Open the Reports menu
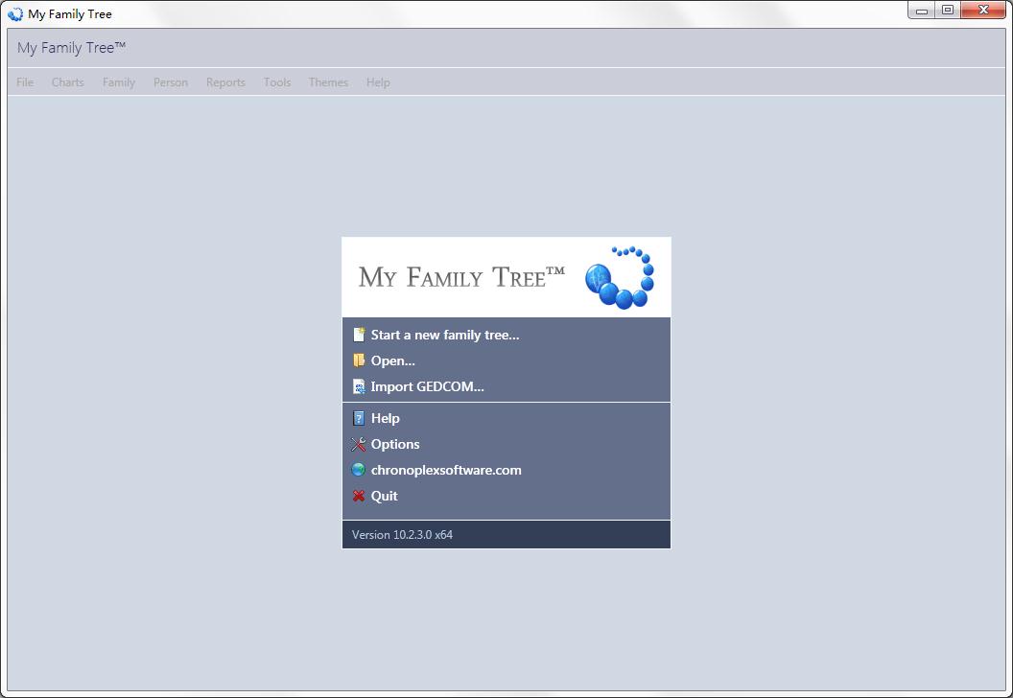 [225, 82]
